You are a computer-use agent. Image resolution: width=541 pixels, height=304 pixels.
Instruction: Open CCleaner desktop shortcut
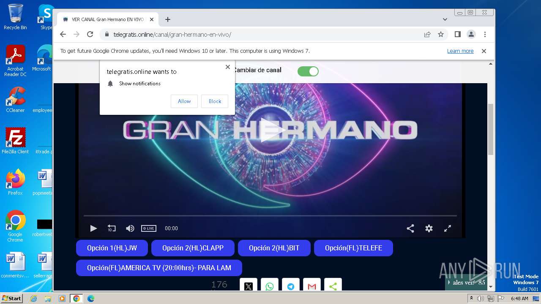15,100
